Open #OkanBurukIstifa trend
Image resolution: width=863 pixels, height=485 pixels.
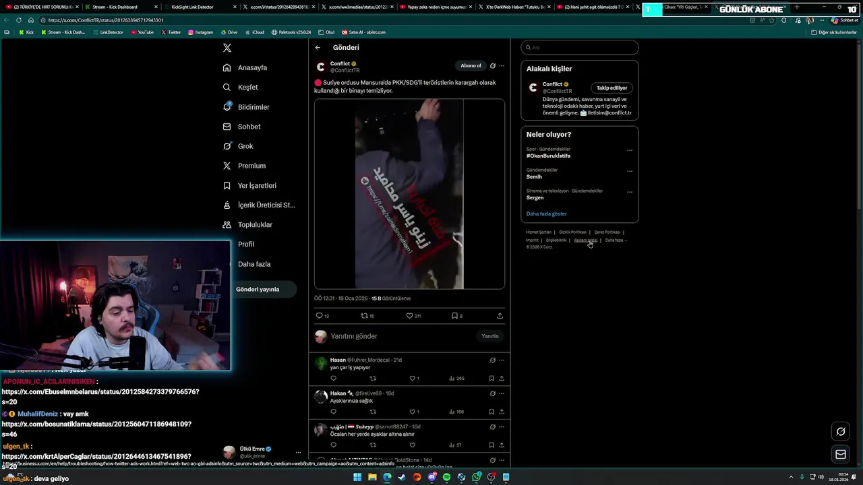click(548, 156)
